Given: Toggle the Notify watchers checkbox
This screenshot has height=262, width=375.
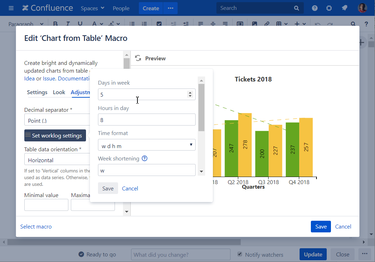Looking at the screenshot, I should pos(240,254).
